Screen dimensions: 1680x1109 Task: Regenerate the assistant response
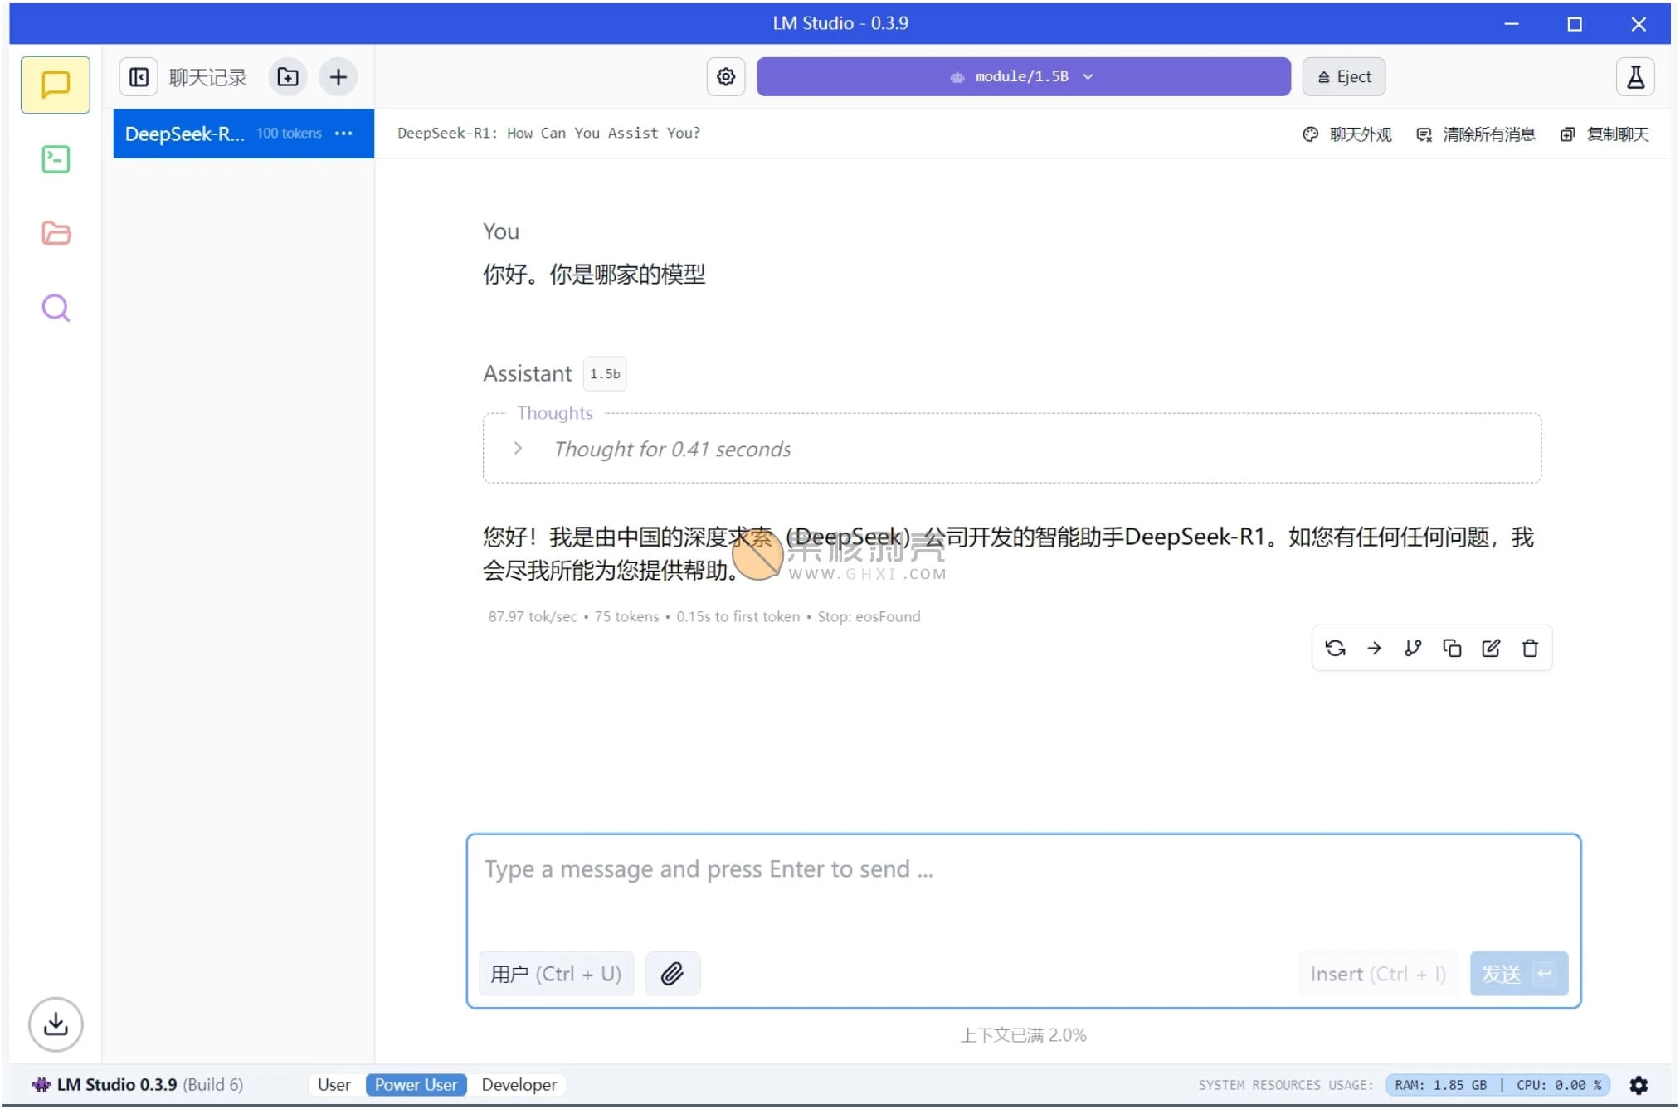pos(1335,648)
